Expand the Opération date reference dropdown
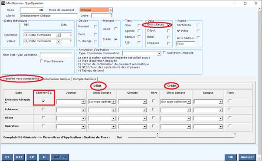The image size is (262, 161). click(x=58, y=35)
